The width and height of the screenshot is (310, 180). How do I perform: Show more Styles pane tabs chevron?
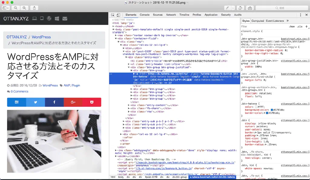click(288, 21)
